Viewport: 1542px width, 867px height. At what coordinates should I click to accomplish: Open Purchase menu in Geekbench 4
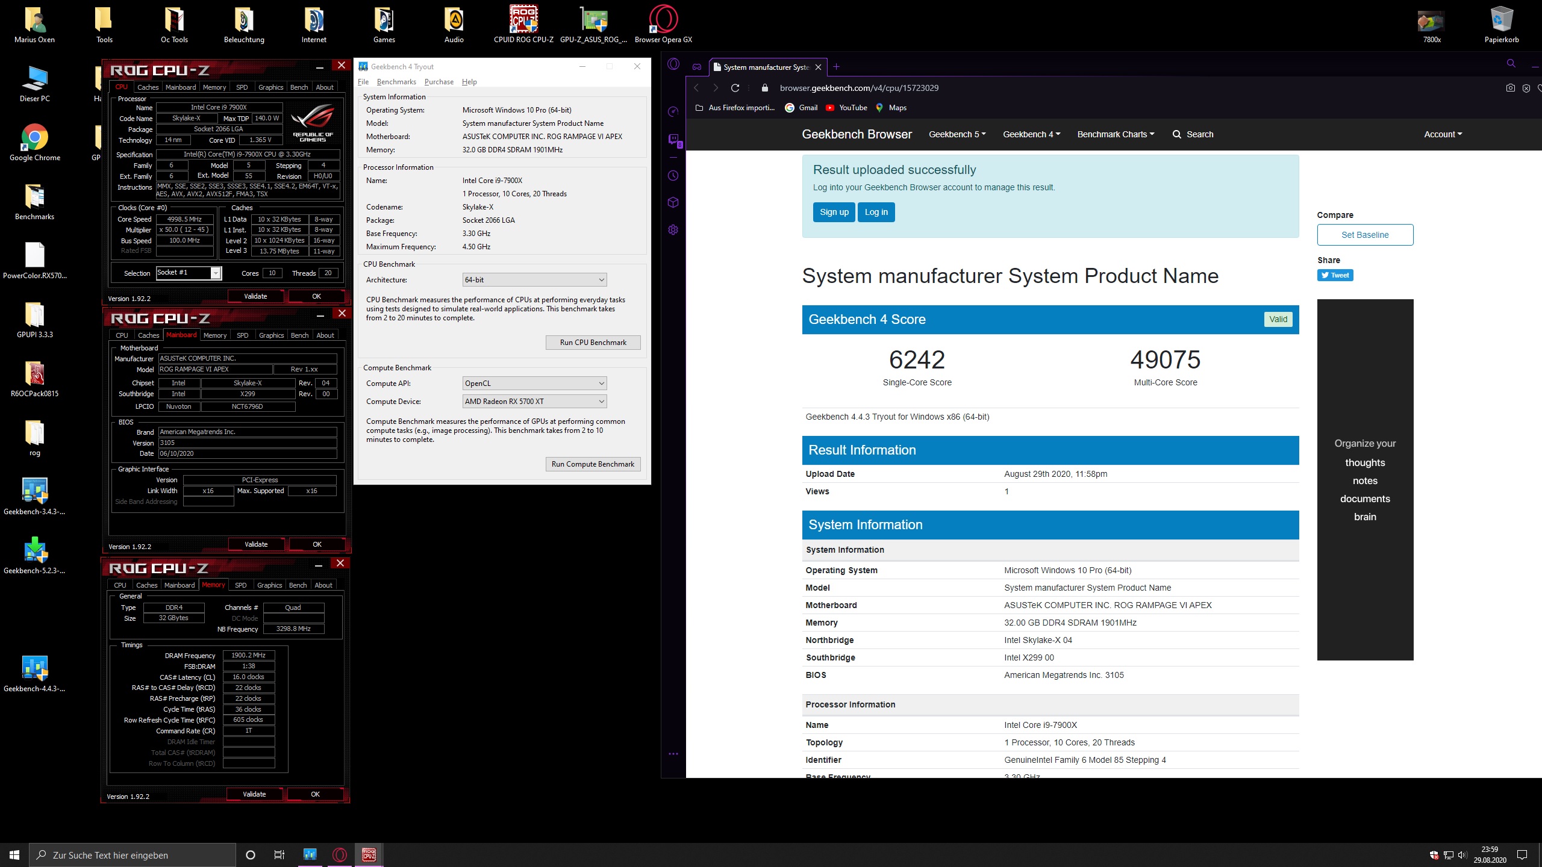[439, 82]
